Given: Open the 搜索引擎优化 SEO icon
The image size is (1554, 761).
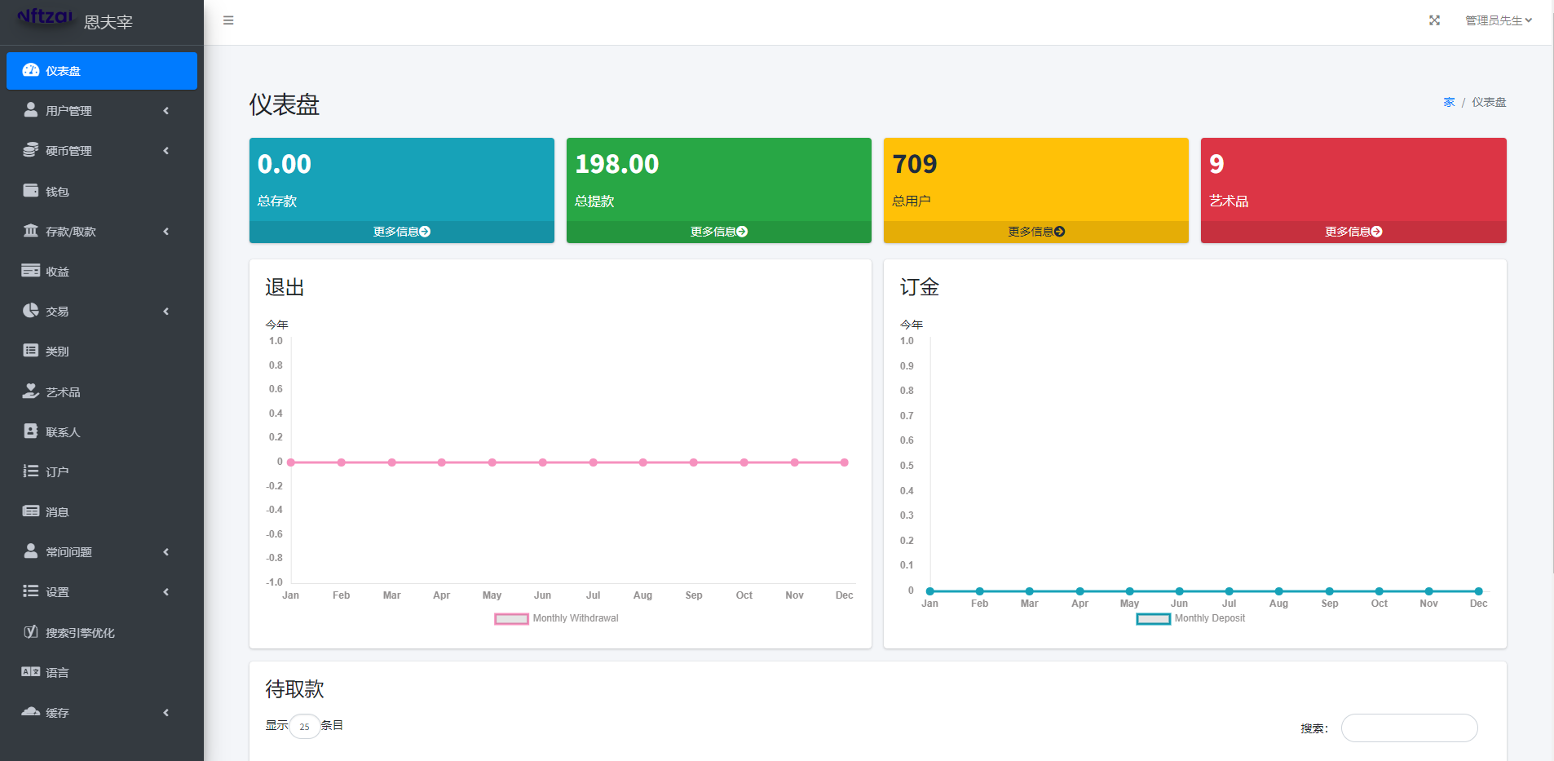Looking at the screenshot, I should click(31, 632).
